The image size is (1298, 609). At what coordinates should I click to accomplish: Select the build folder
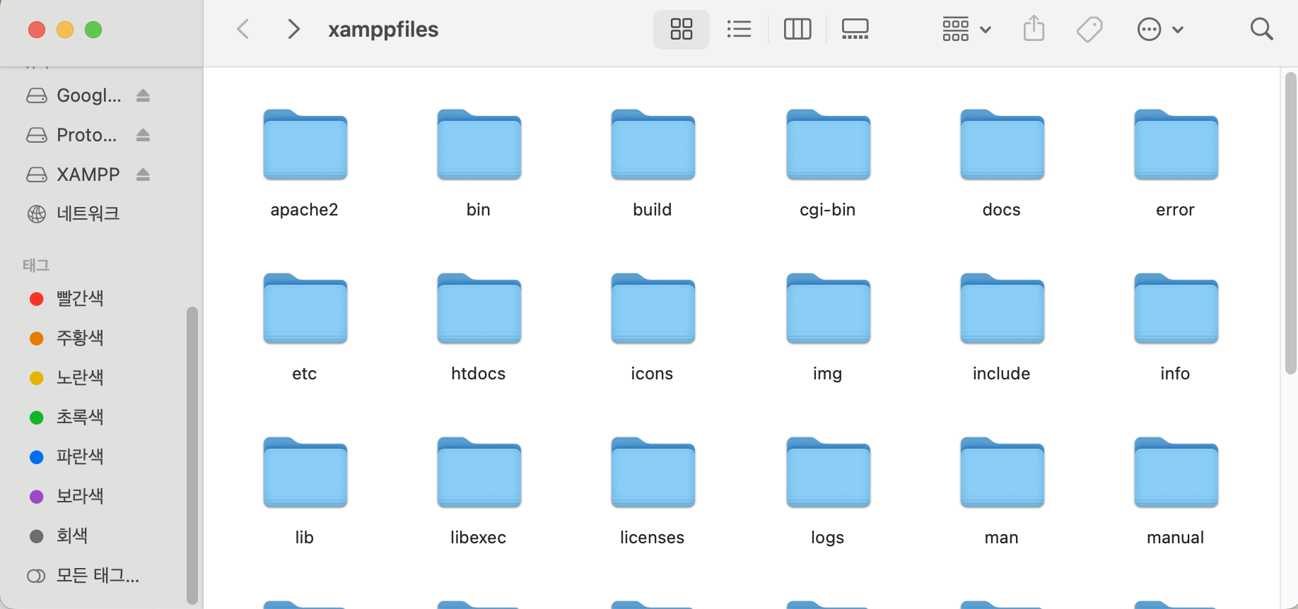(653, 145)
